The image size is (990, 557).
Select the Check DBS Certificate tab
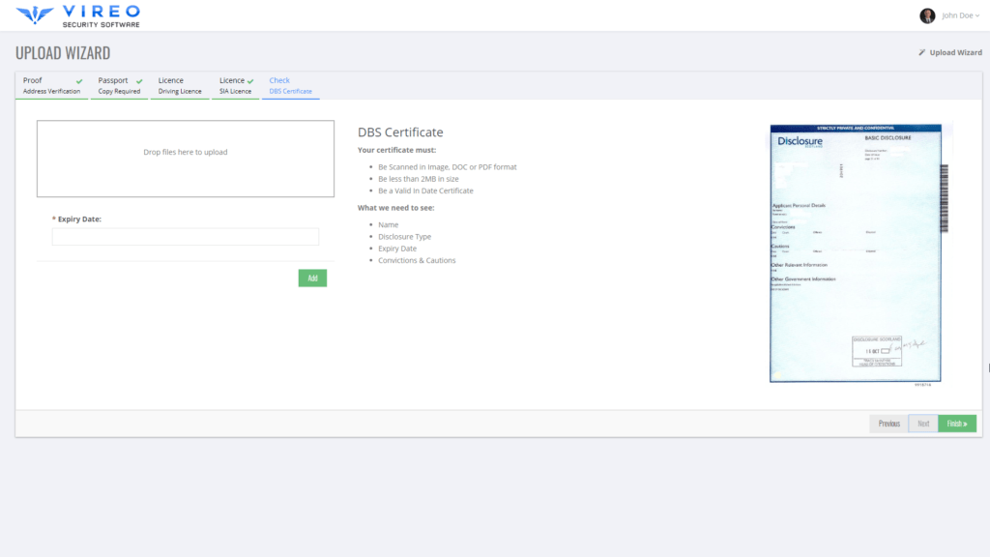pos(290,85)
